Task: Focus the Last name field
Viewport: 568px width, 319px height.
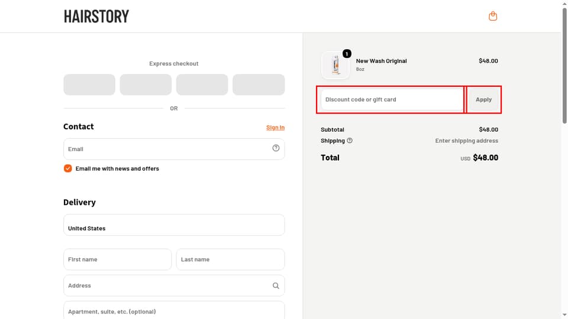Action: (230, 259)
